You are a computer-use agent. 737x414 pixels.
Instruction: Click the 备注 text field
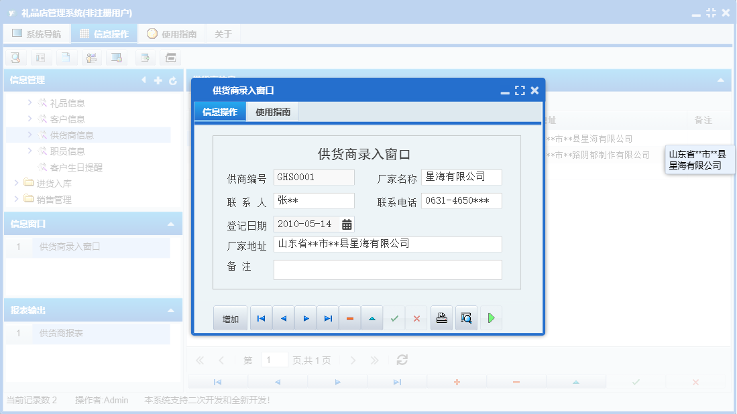[388, 270]
